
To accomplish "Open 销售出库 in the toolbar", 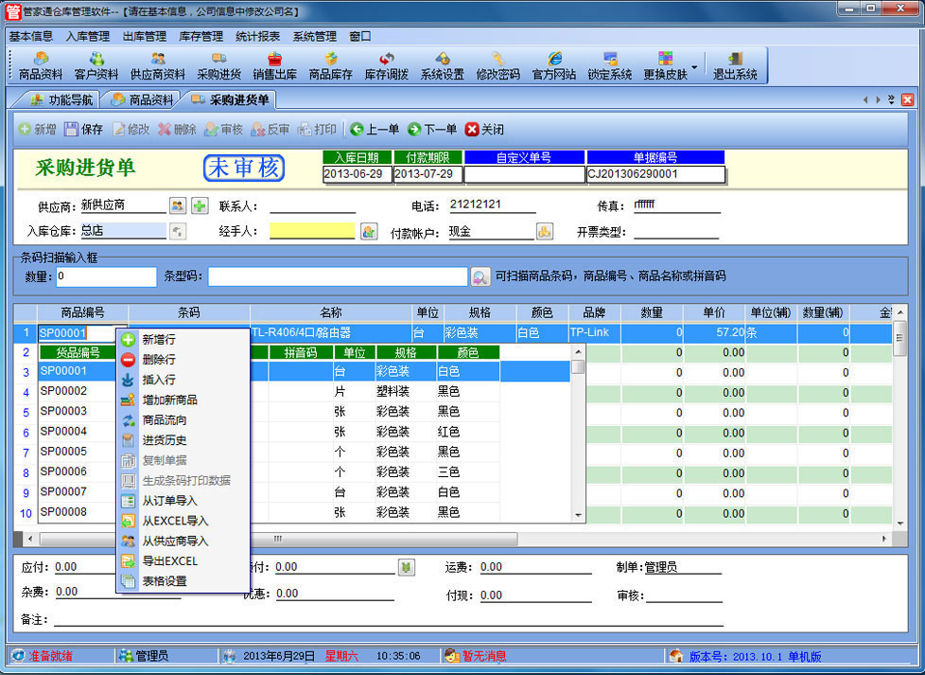I will point(274,65).
